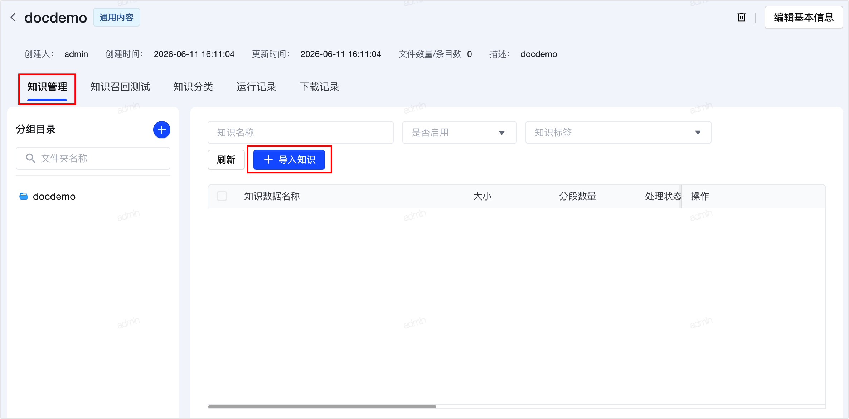849x419 pixels.
Task: Click the 通用内容 tag
Action: [117, 17]
